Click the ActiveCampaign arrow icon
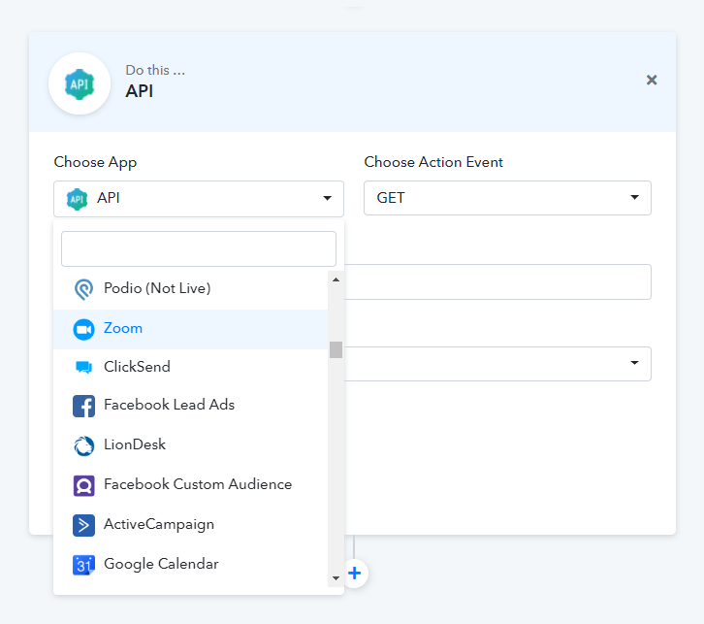The width and height of the screenshot is (704, 624). click(x=83, y=525)
